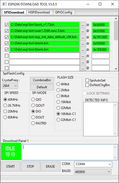The height and width of the screenshot is (183, 119).
Task: Click the START button
Action: pyautogui.click(x=11, y=167)
